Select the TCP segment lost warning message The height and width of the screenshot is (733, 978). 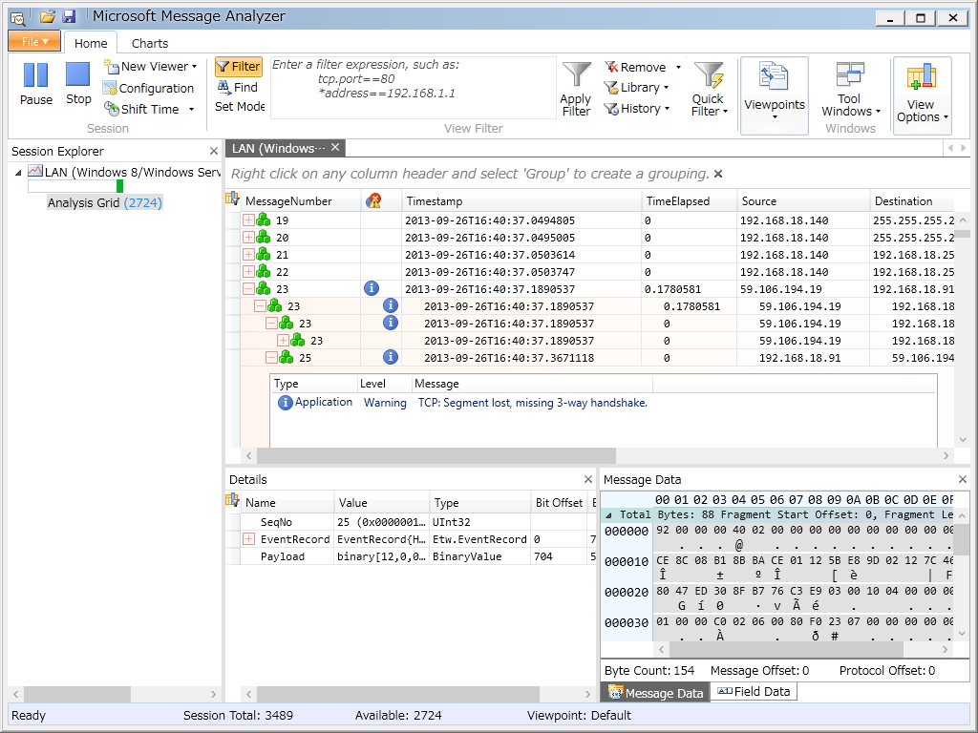pyautogui.click(x=533, y=403)
